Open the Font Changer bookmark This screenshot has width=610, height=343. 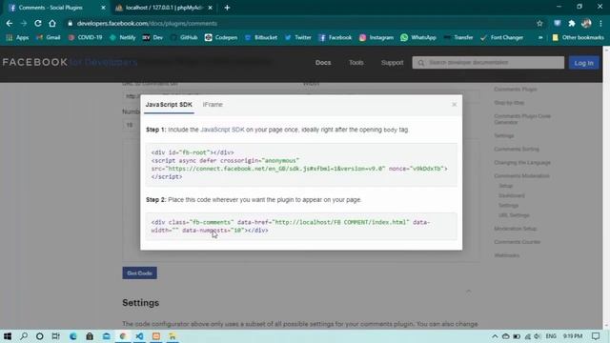(x=502, y=37)
